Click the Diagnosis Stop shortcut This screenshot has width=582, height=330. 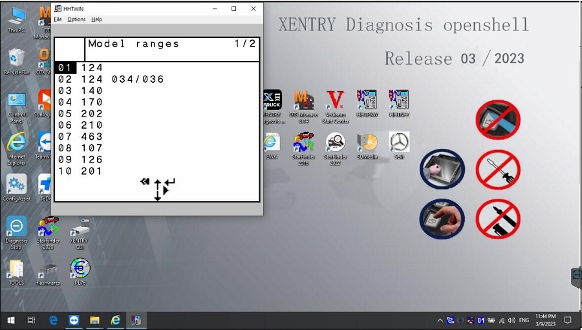(16, 233)
